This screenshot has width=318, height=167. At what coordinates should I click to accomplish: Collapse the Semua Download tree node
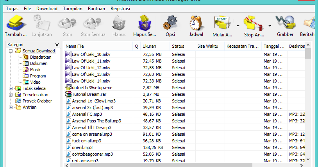pyautogui.click(x=11, y=51)
